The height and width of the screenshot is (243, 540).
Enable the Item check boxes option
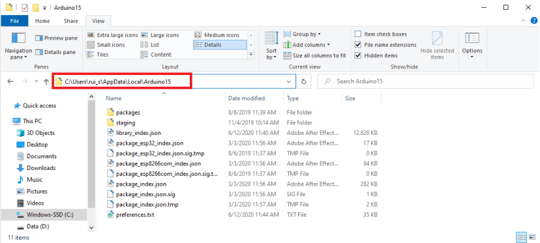tap(358, 34)
